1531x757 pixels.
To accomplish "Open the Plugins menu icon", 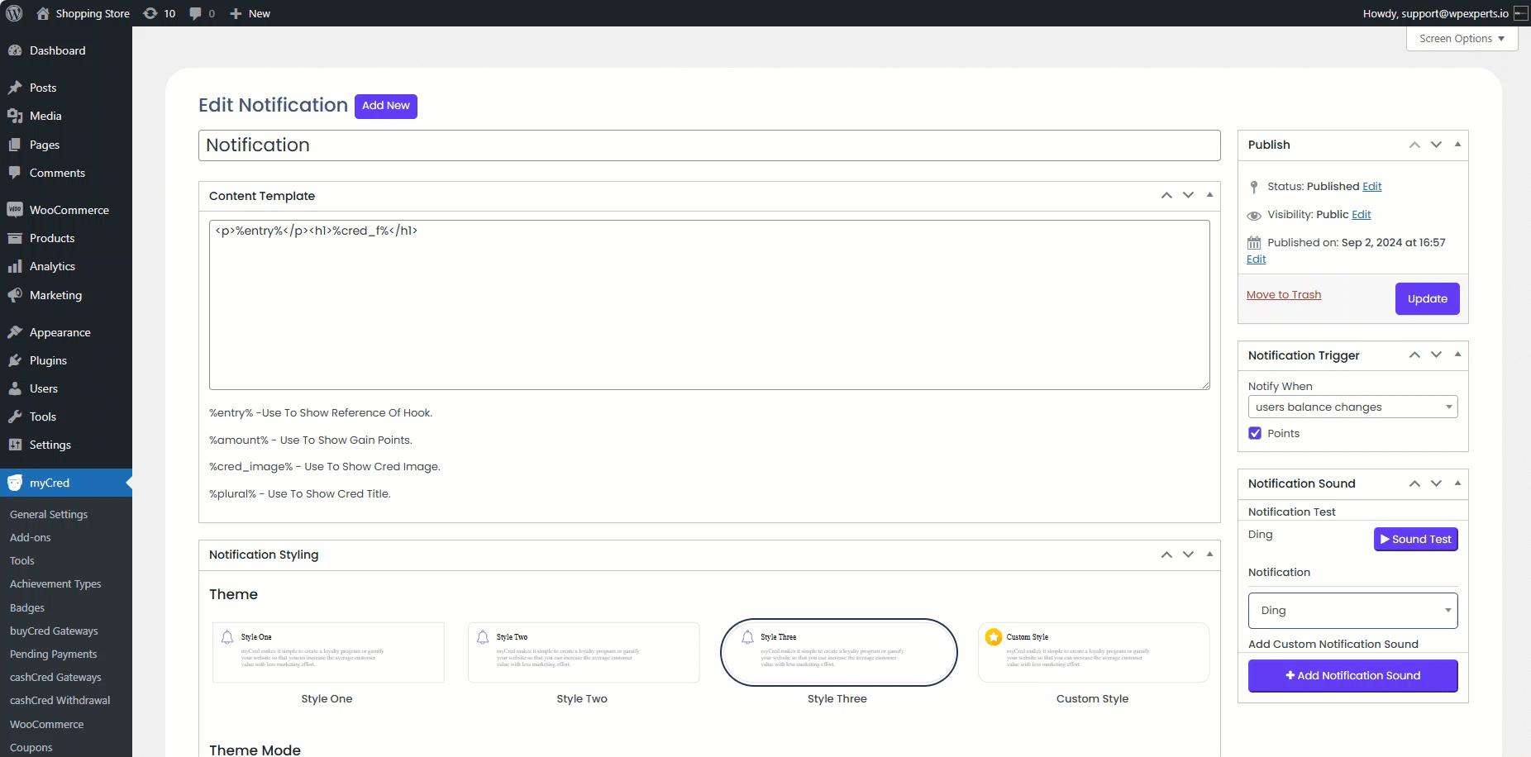I will [x=15, y=360].
